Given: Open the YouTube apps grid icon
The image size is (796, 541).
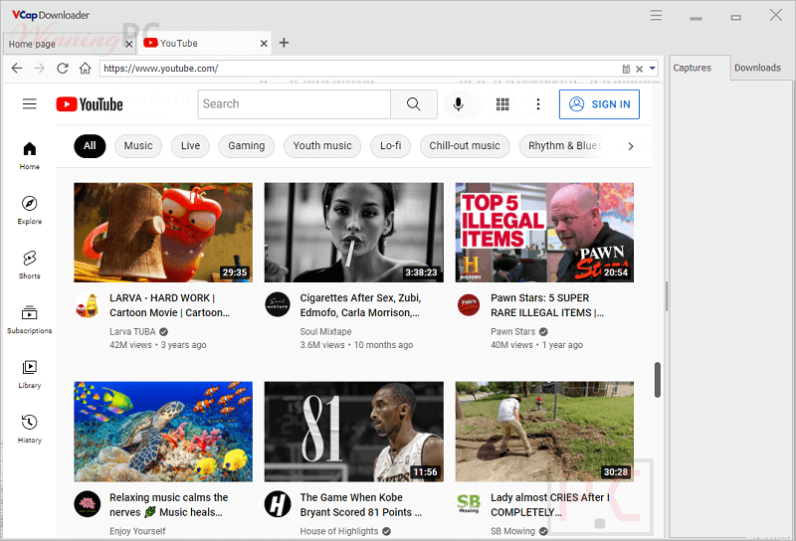Looking at the screenshot, I should pos(502,104).
